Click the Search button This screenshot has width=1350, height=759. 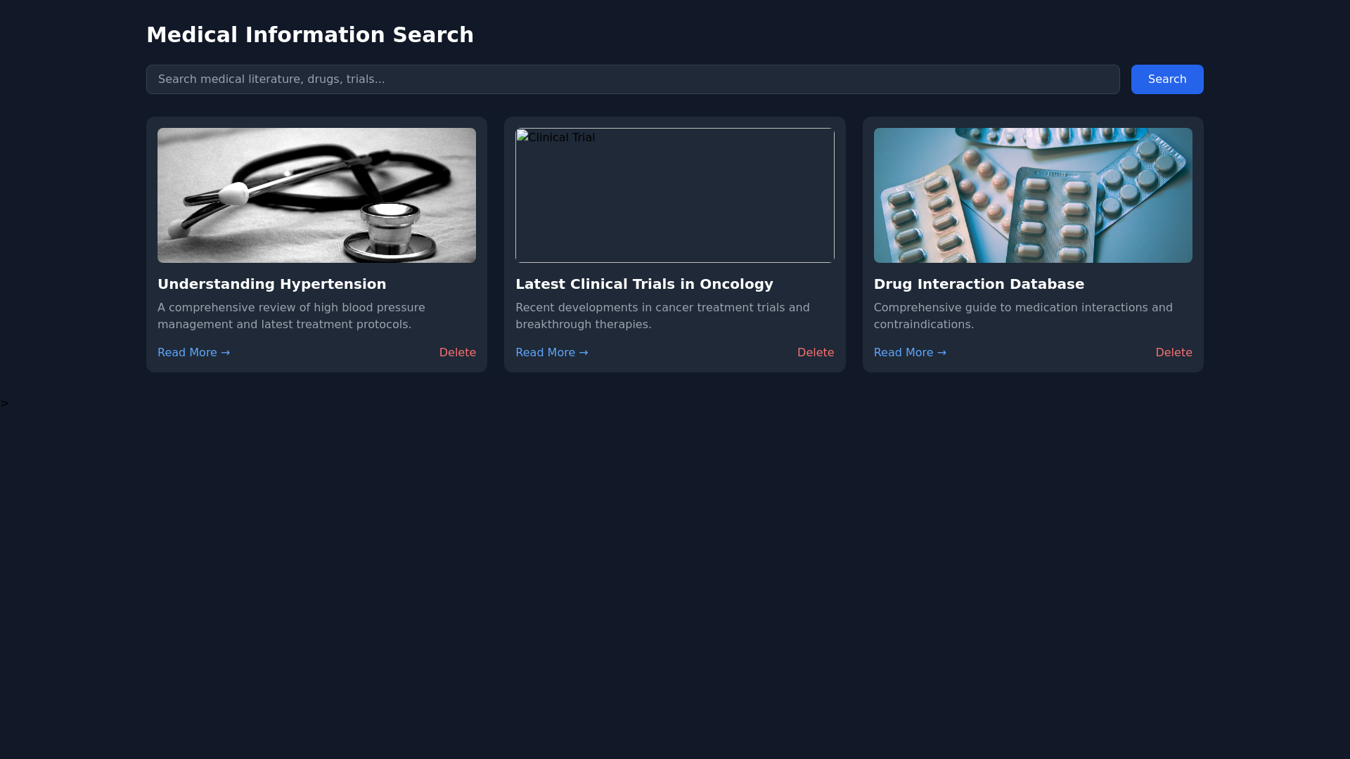coord(1167,79)
